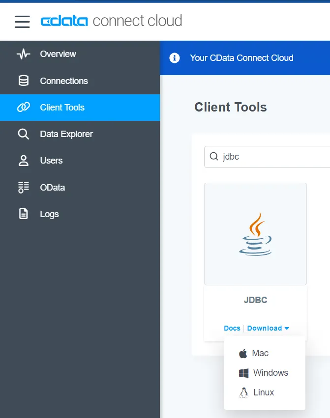Click the Client Tools page heading
330x418 pixels.
[x=231, y=107]
